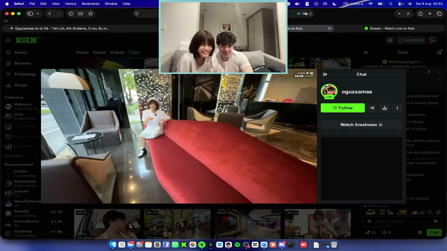Image resolution: width=447 pixels, height=251 pixels.
Task: Send message with the Chat button
Action: 434,232
